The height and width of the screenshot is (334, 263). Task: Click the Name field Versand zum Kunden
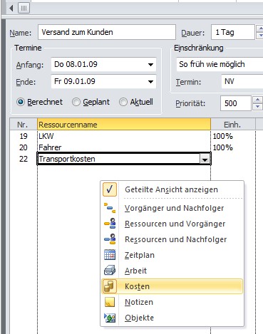(x=107, y=32)
